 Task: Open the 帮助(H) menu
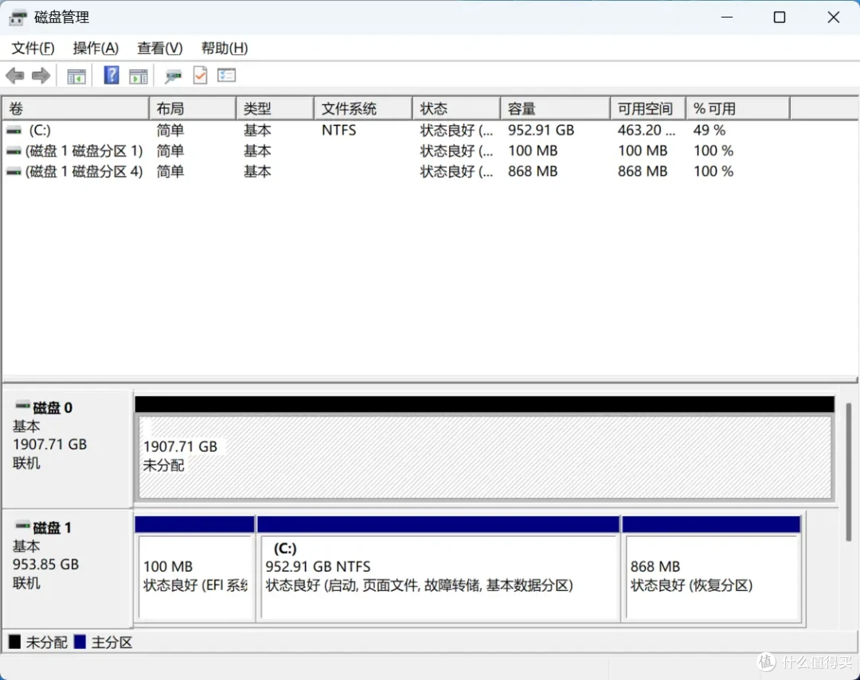tap(225, 49)
